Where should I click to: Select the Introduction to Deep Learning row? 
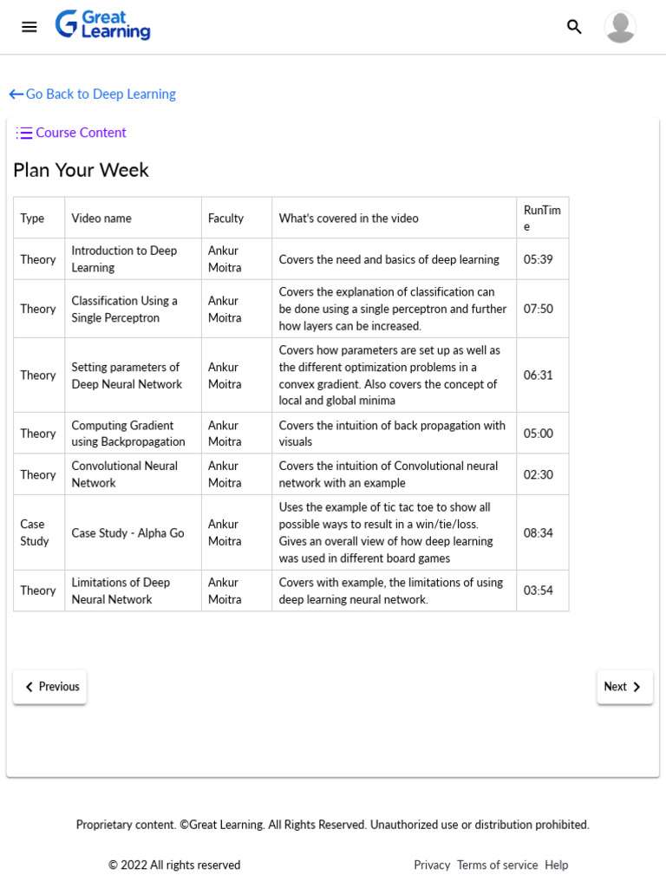click(291, 258)
